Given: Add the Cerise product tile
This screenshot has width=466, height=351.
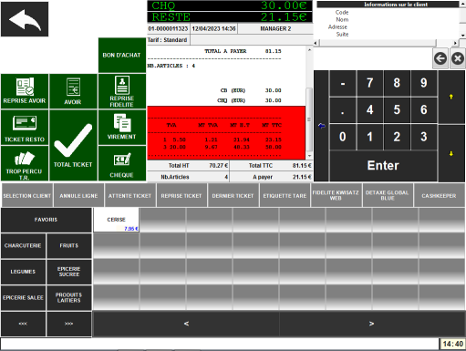Looking at the screenshot, I should tap(116, 220).
